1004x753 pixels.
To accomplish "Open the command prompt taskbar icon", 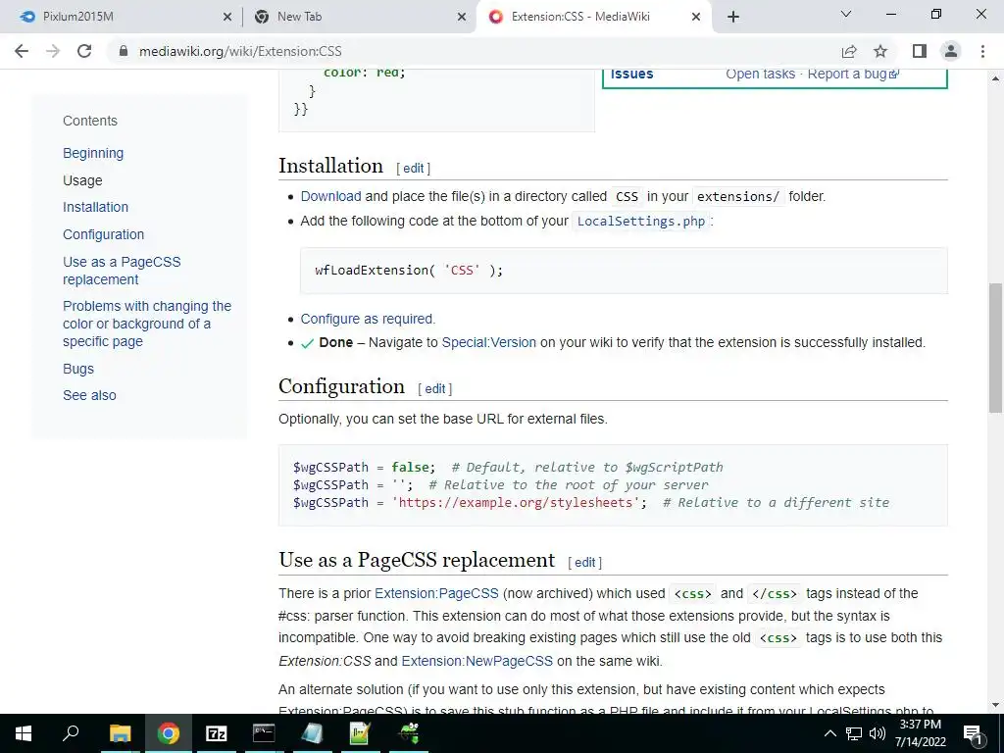I will 264,733.
